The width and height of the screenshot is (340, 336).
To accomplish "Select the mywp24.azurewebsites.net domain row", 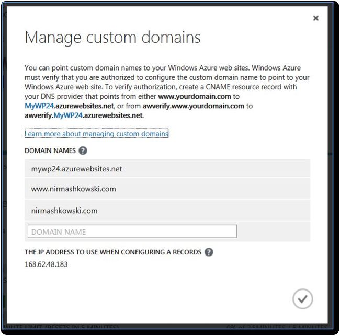I will click(x=167, y=169).
